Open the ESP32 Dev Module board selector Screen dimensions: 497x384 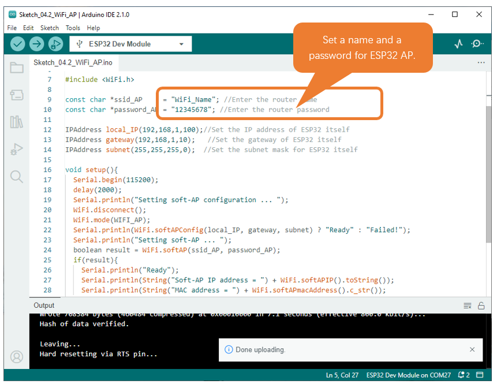tap(130, 44)
